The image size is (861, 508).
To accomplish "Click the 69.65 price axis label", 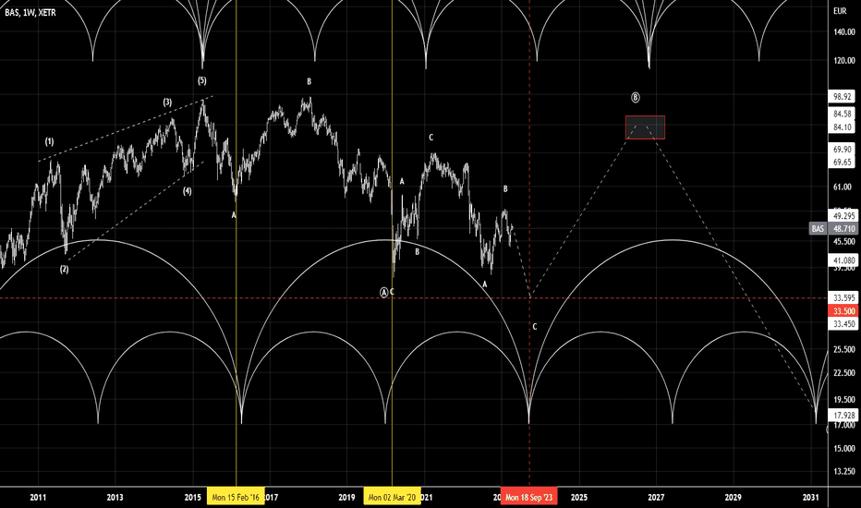I will [842, 162].
